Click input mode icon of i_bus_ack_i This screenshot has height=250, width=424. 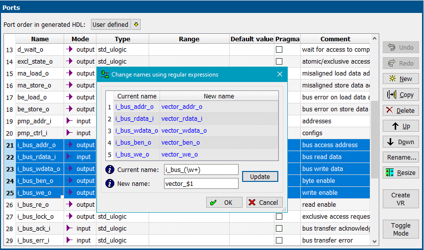[x=70, y=228]
